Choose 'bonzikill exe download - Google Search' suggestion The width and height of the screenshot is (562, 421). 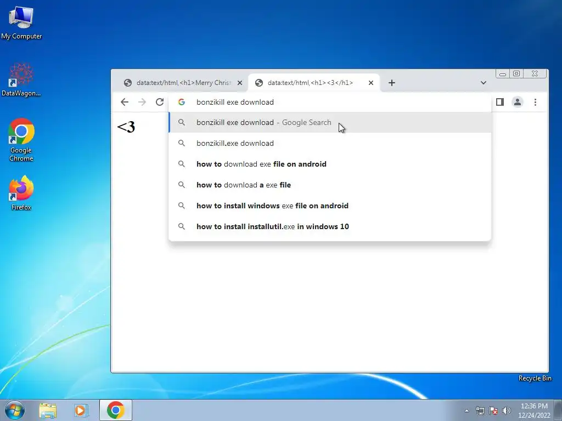click(330, 122)
